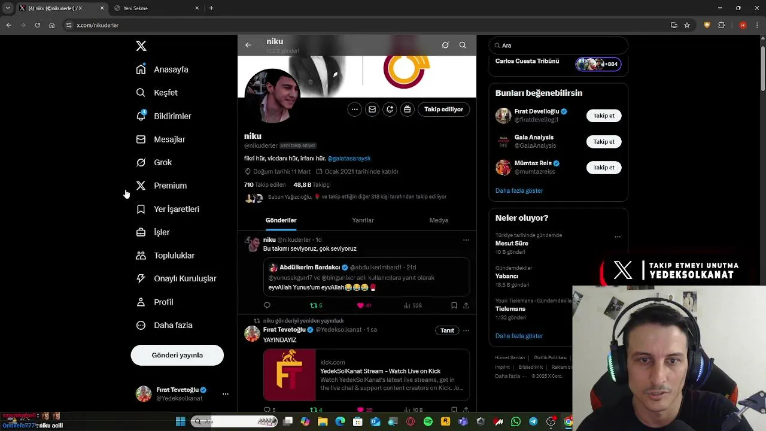766x431 pixels.
Task: Click the Grok icon in profile header
Action: (445, 45)
